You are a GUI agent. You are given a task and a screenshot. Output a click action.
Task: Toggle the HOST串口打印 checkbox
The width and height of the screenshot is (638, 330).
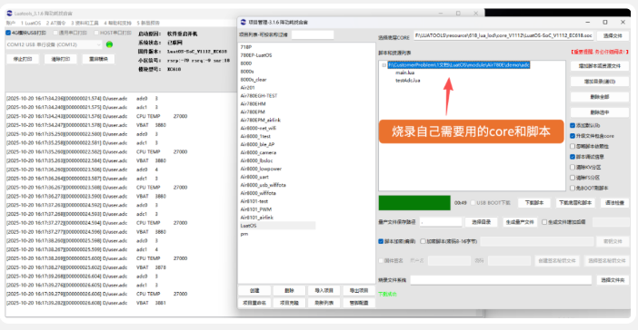pos(96,33)
